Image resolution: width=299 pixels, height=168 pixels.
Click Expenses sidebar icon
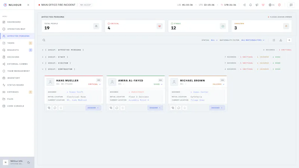[x=4, y=92]
